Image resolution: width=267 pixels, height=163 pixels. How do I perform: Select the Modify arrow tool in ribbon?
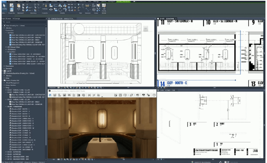(4, 7)
